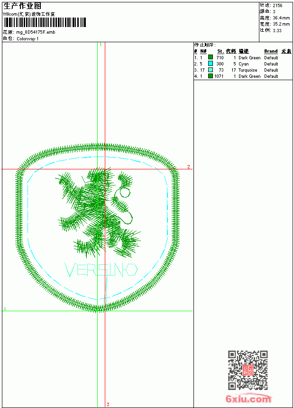Click the Wilcom studio name line
294x408 pixels.
(x=29, y=14)
